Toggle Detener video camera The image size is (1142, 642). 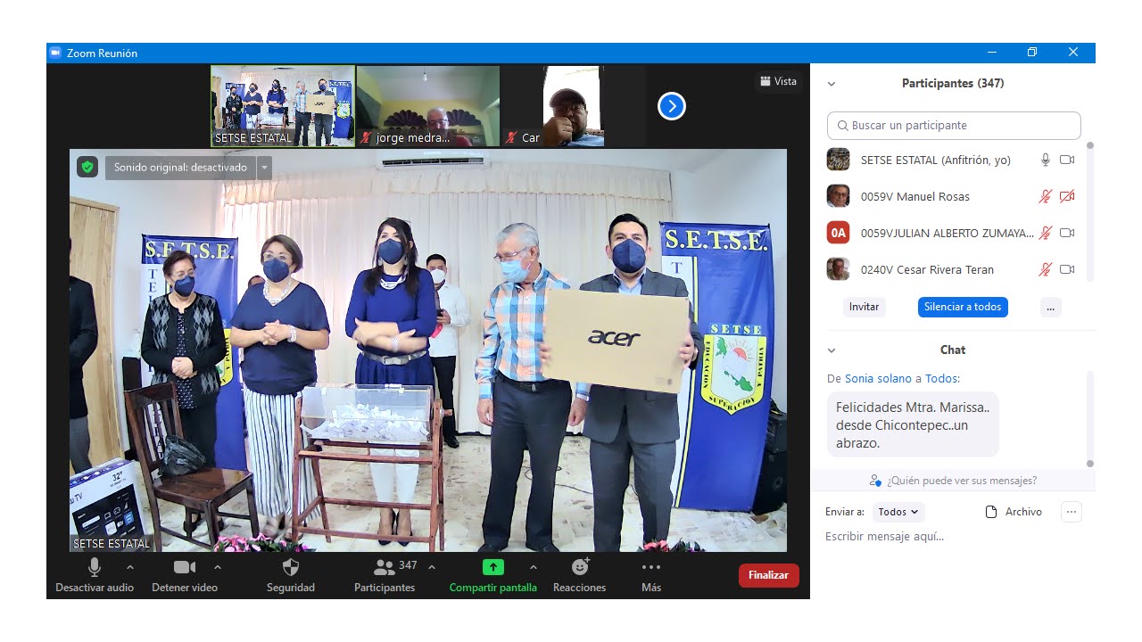(x=185, y=567)
